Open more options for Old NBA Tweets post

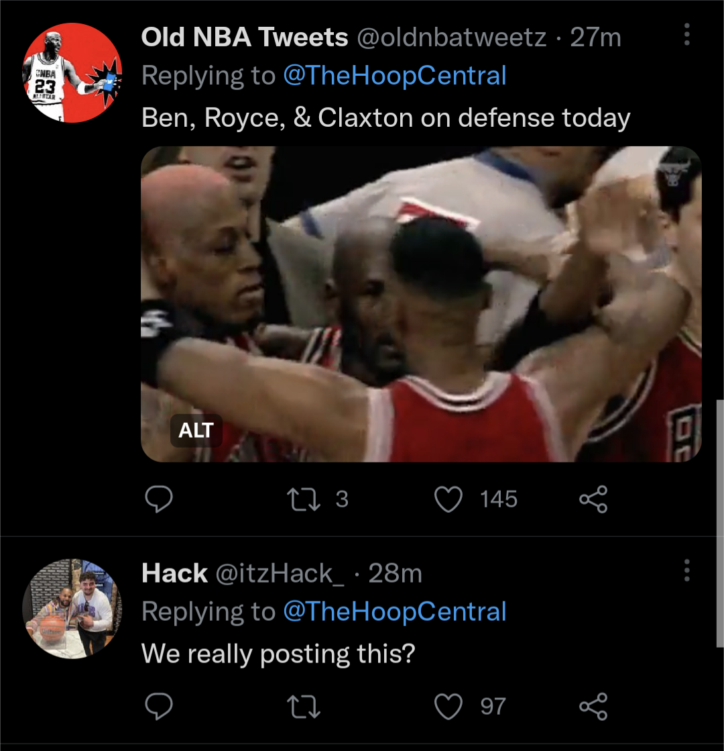(686, 35)
